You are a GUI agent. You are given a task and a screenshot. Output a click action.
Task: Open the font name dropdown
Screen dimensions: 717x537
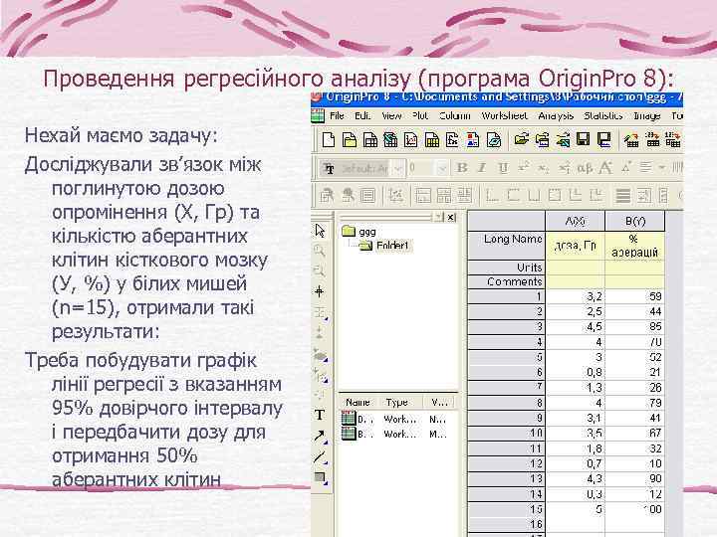click(398, 168)
